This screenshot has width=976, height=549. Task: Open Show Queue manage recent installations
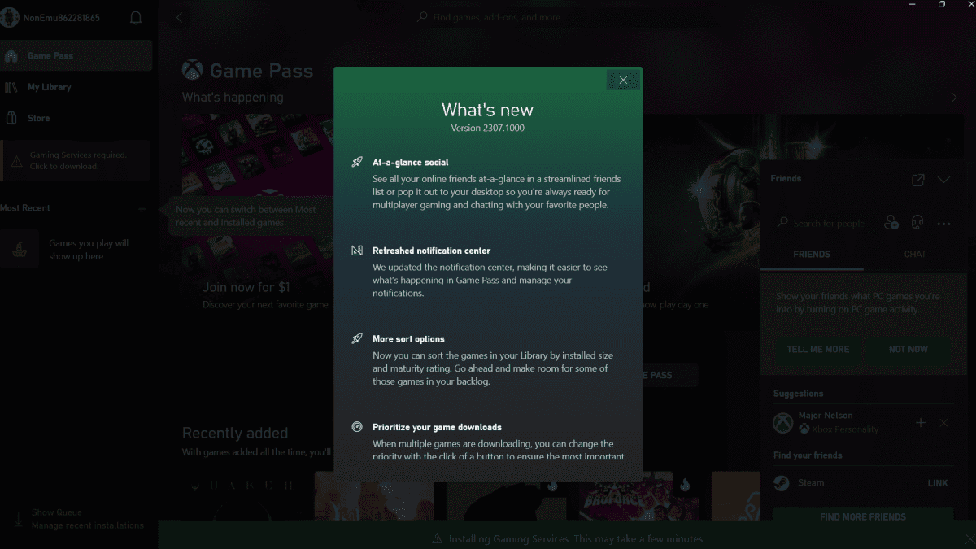[x=78, y=519]
